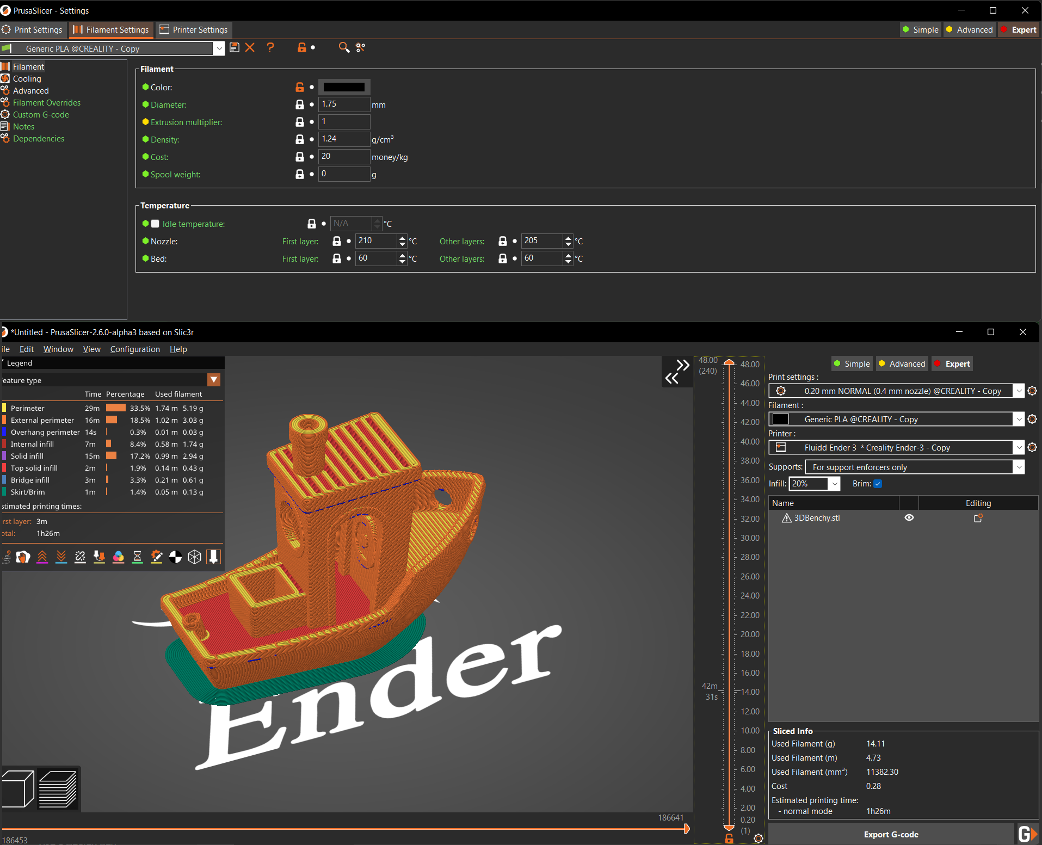Switch to Simple mode in main window
This screenshot has height=845, width=1042.
click(x=852, y=364)
